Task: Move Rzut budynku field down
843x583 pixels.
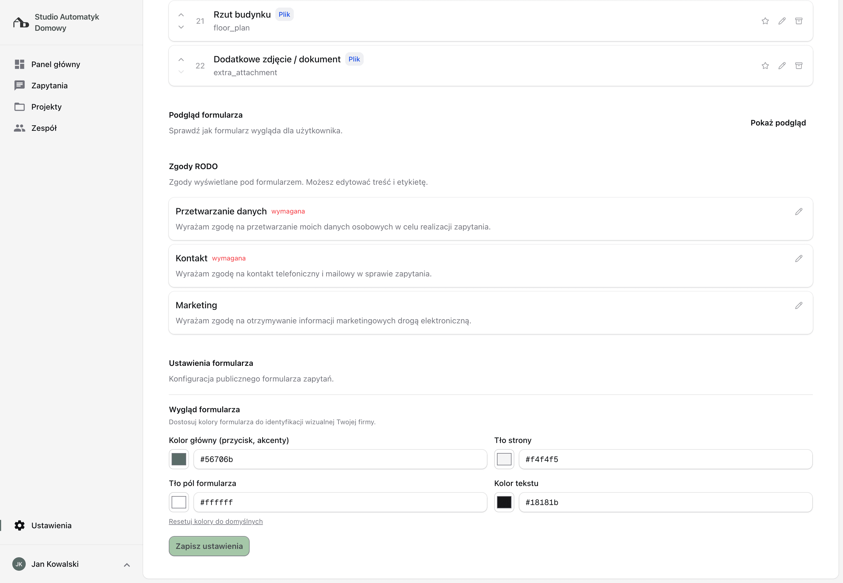Action: (181, 27)
